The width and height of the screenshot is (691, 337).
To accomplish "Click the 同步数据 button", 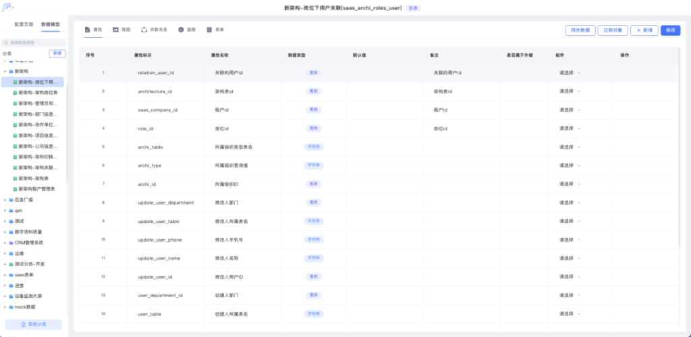I will 580,30.
